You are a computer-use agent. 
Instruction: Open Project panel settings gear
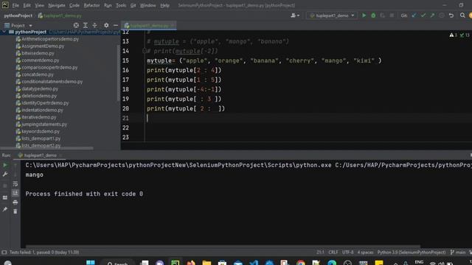pos(106,26)
